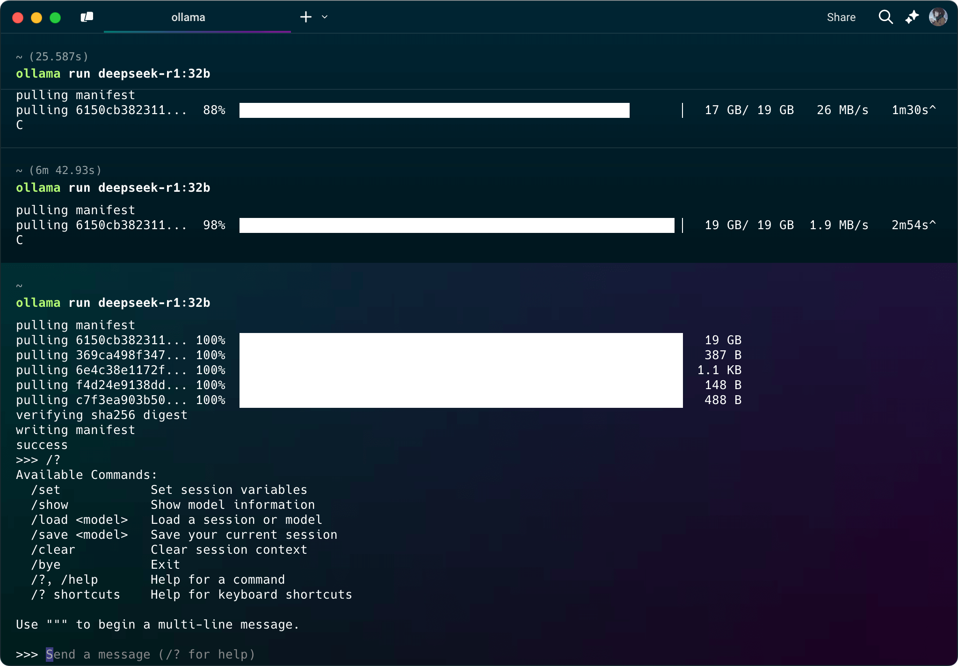Click the '>>> /?' entered prompt line
The width and height of the screenshot is (958, 666).
point(38,460)
